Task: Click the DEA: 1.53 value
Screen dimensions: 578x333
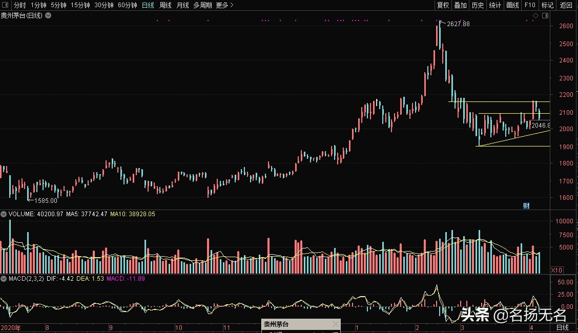Action: pyautogui.click(x=90, y=279)
